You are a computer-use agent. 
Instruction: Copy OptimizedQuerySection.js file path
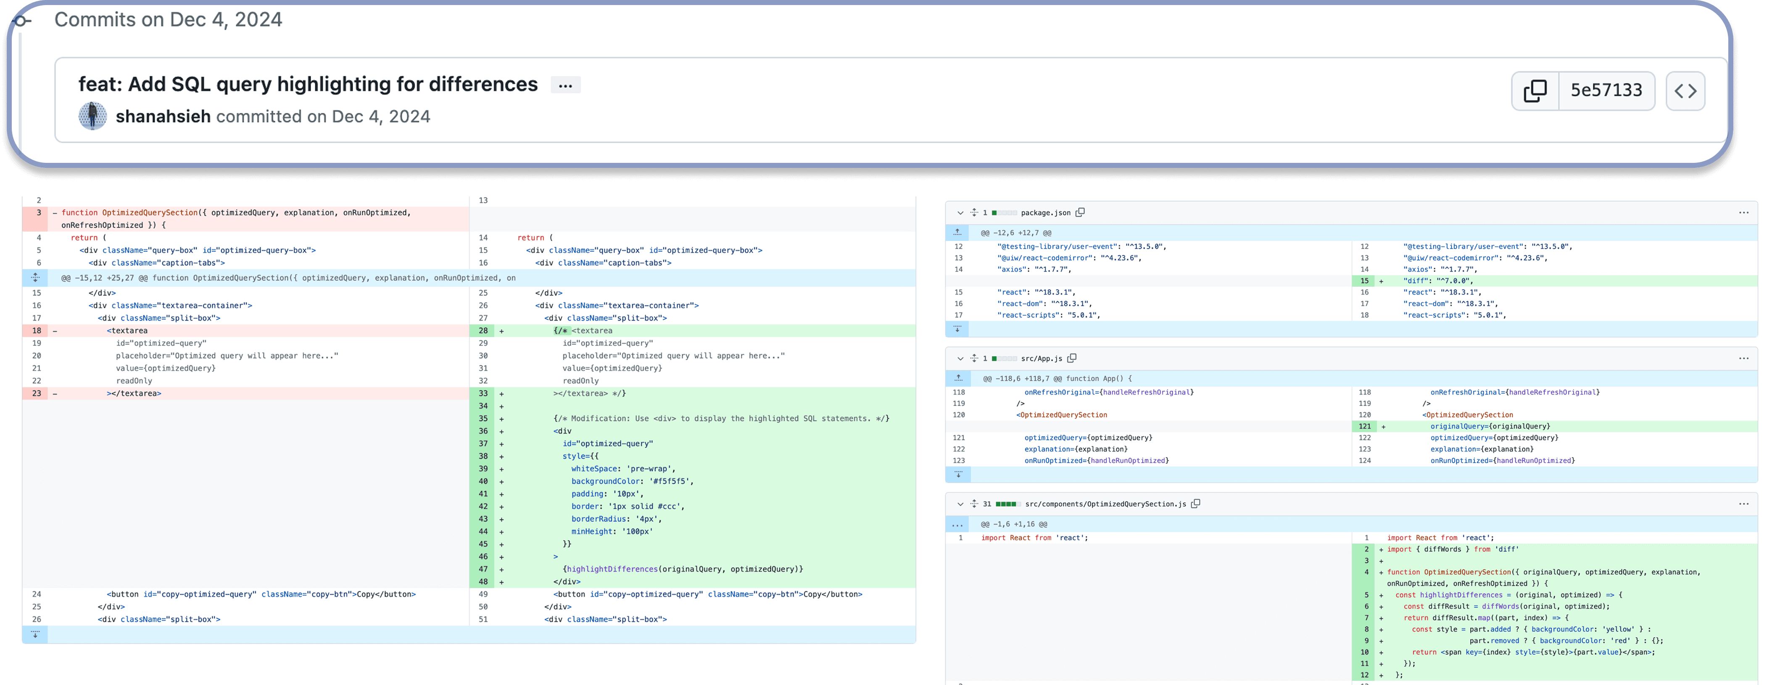point(1195,504)
